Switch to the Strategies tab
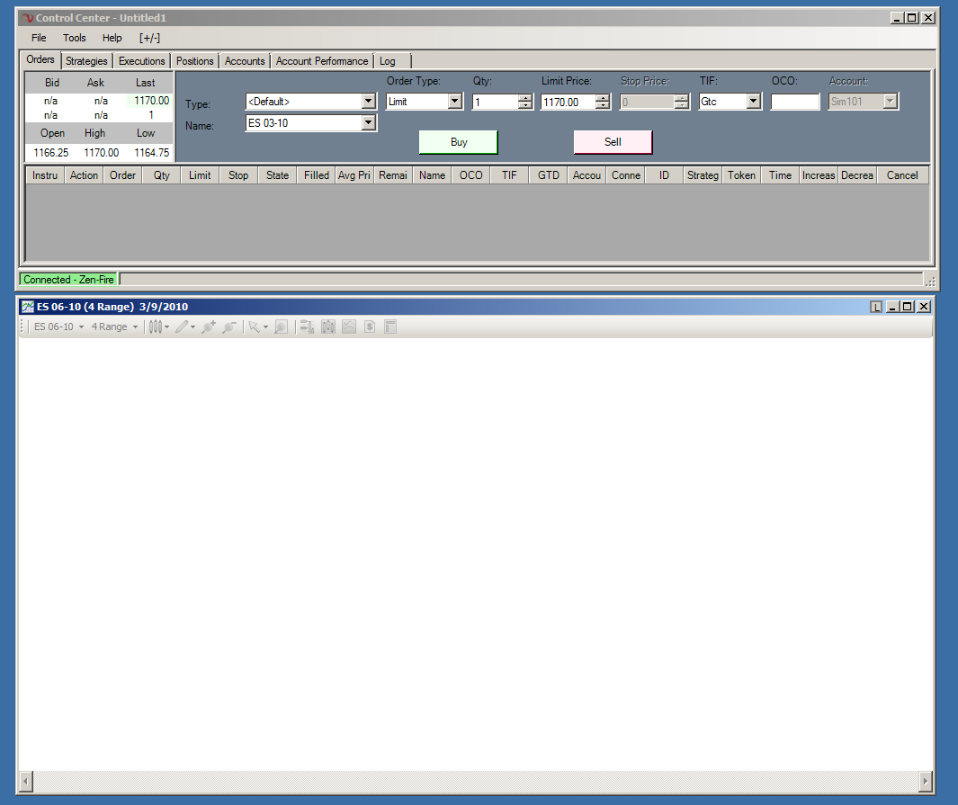The image size is (958, 805). click(86, 61)
